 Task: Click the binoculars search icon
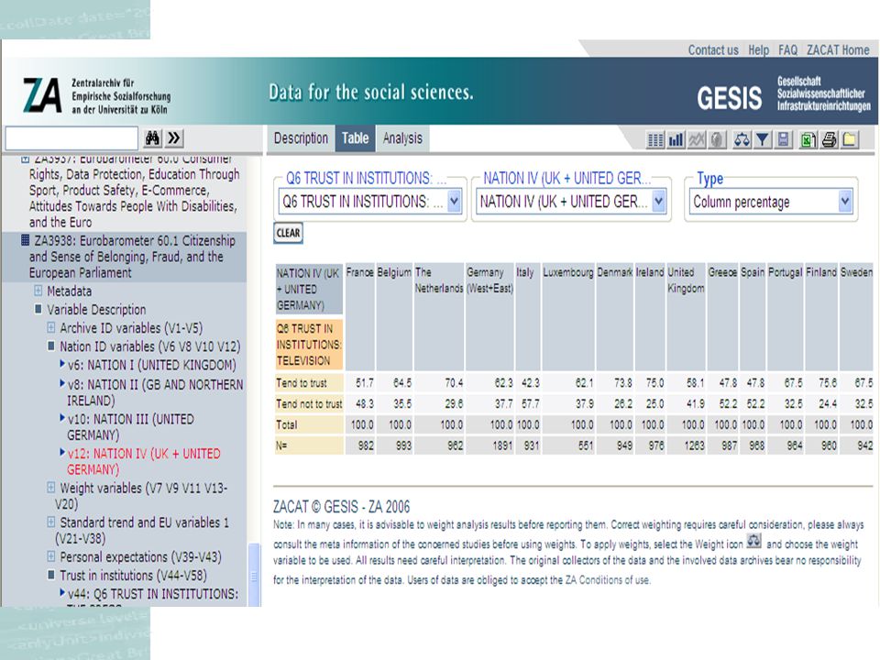click(x=153, y=138)
